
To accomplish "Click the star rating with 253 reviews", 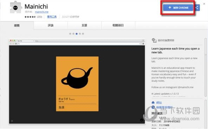I will tap(33, 17).
